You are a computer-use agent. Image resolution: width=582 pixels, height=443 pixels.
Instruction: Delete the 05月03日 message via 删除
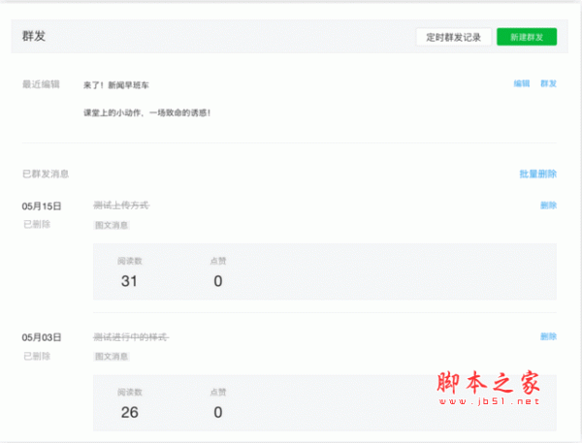[x=549, y=336]
